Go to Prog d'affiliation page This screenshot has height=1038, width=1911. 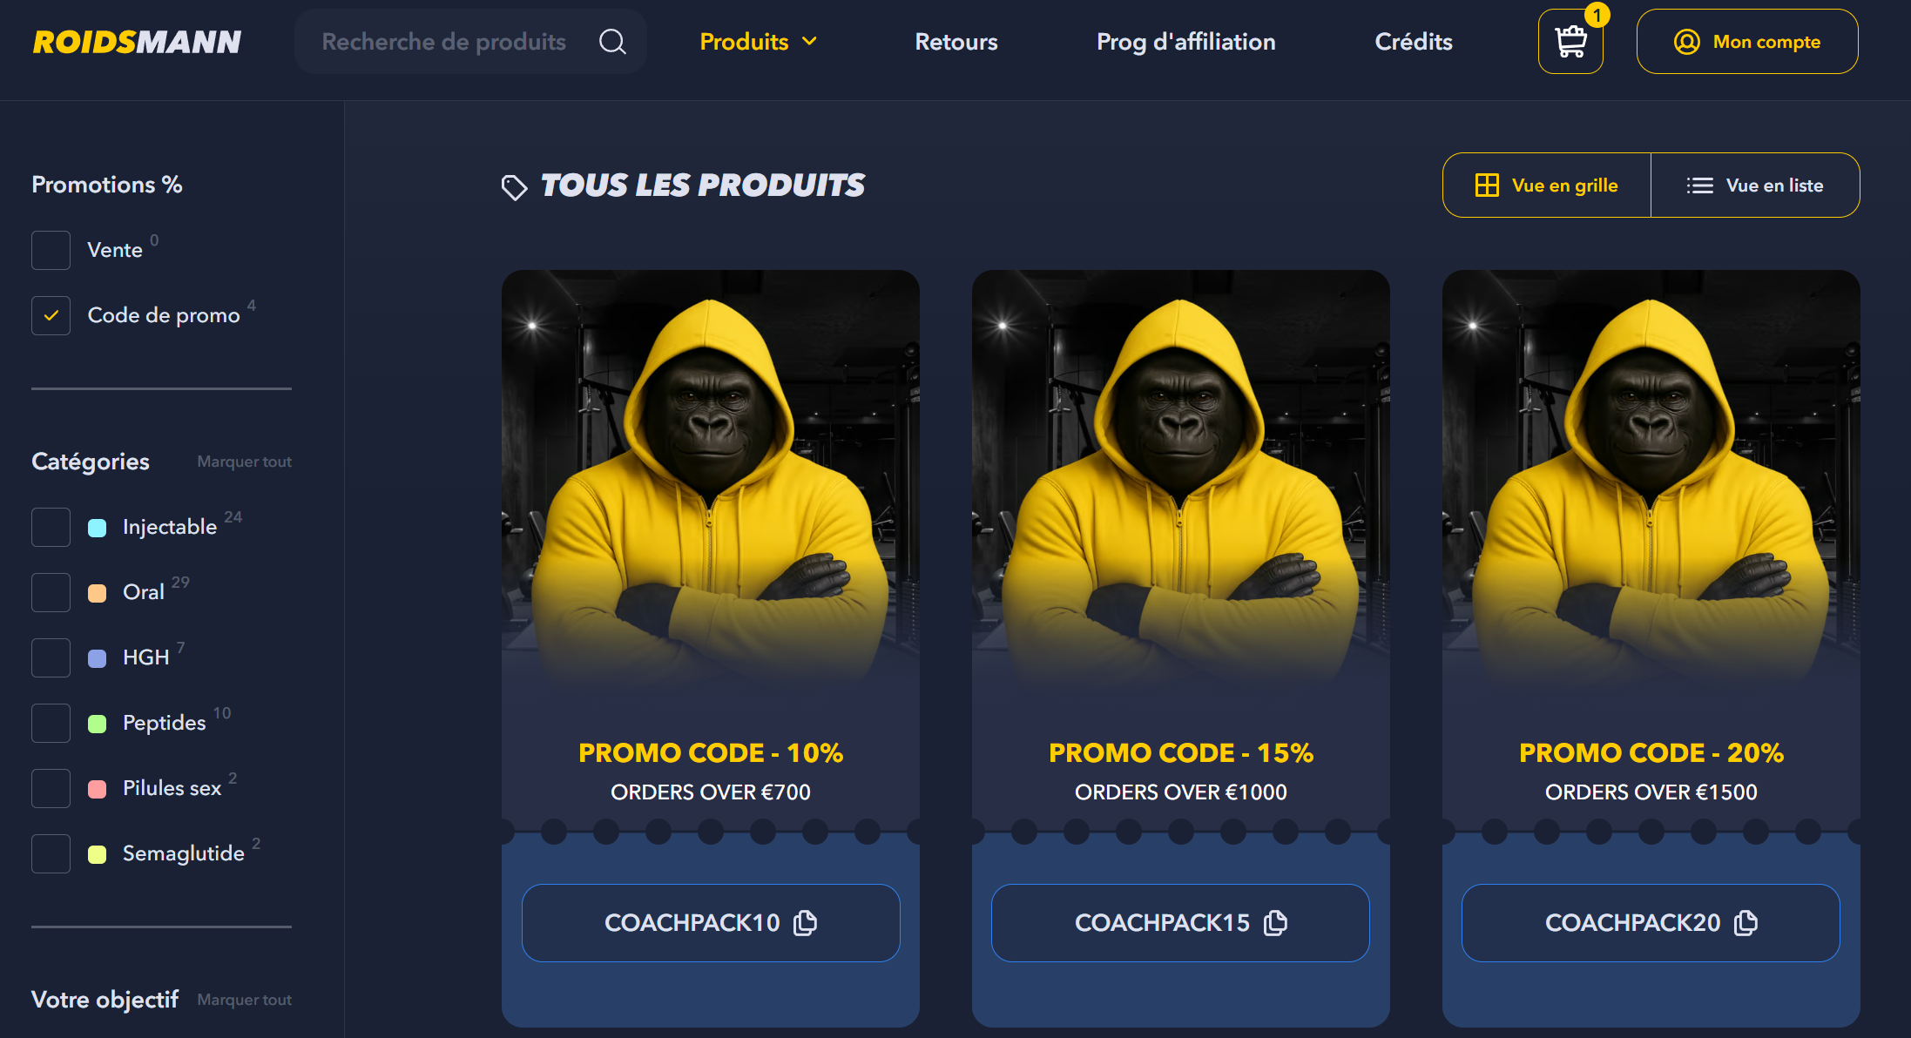(1185, 42)
